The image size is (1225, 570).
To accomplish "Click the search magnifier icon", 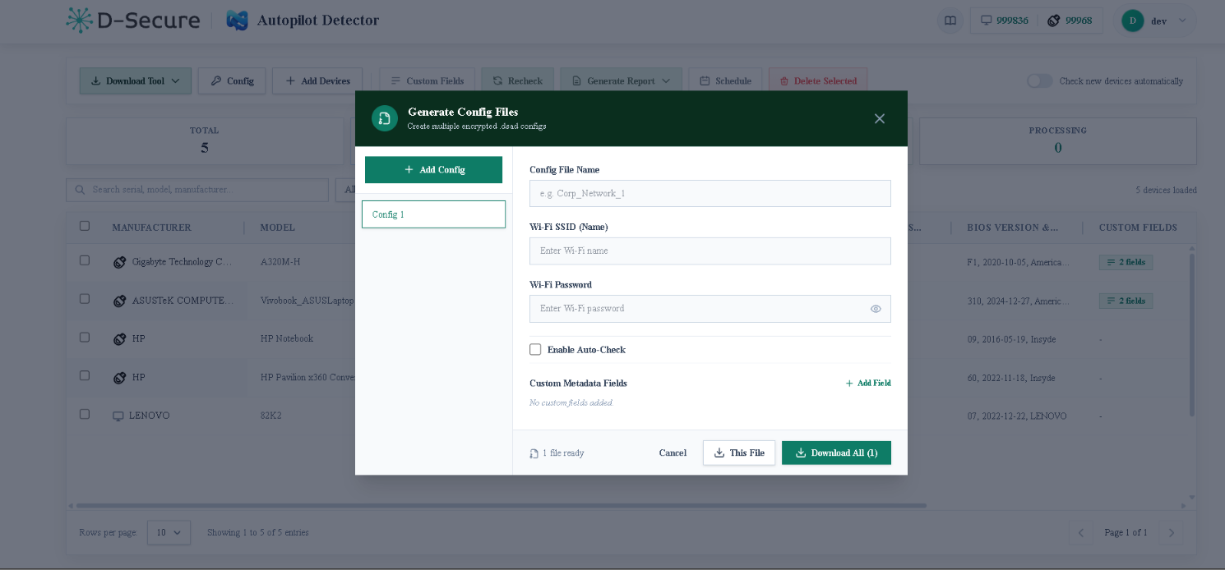I will (80, 190).
